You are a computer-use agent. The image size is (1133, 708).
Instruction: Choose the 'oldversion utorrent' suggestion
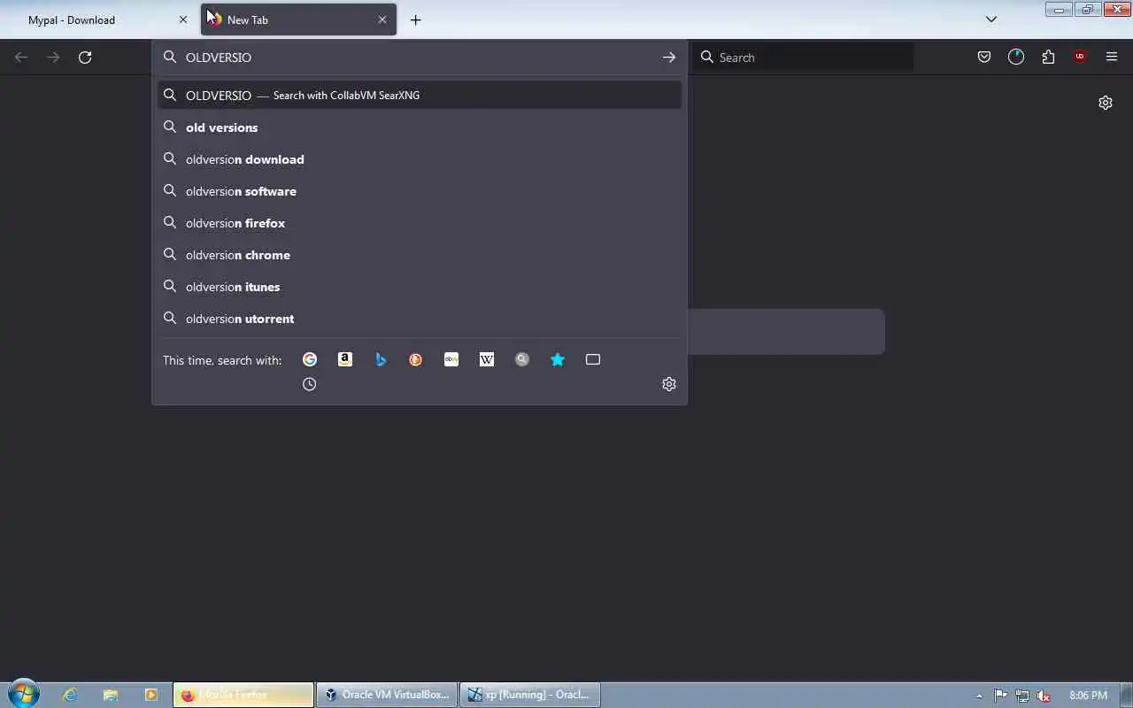pos(420,319)
